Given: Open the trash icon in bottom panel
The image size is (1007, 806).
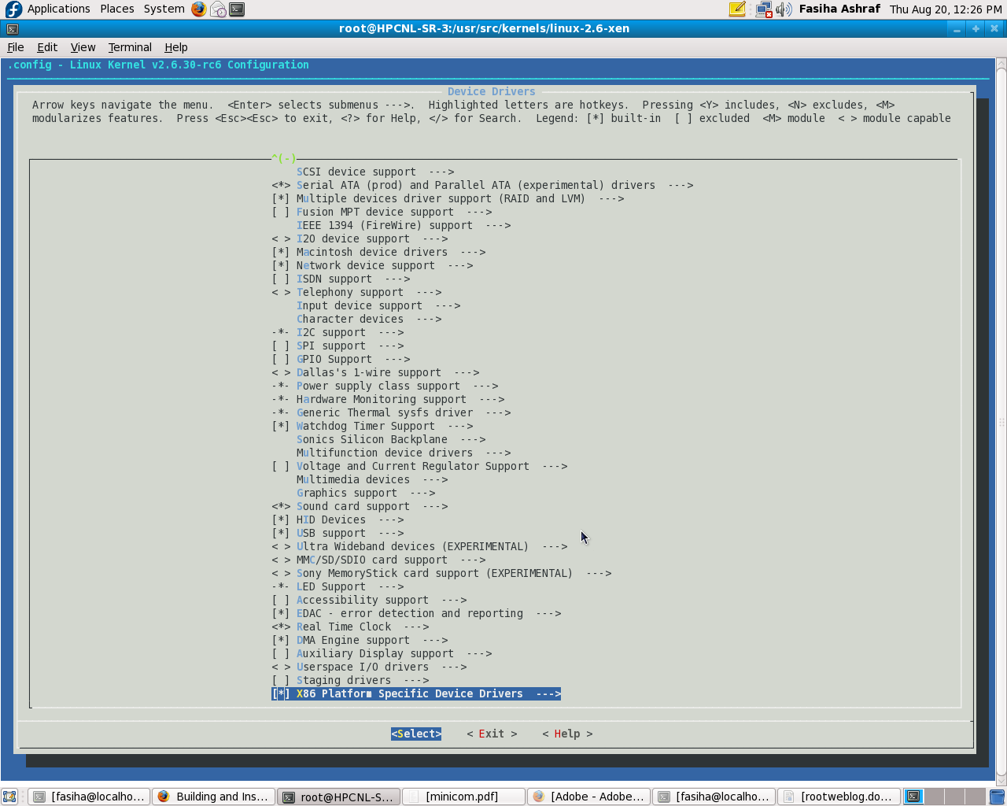Looking at the screenshot, I should [997, 797].
